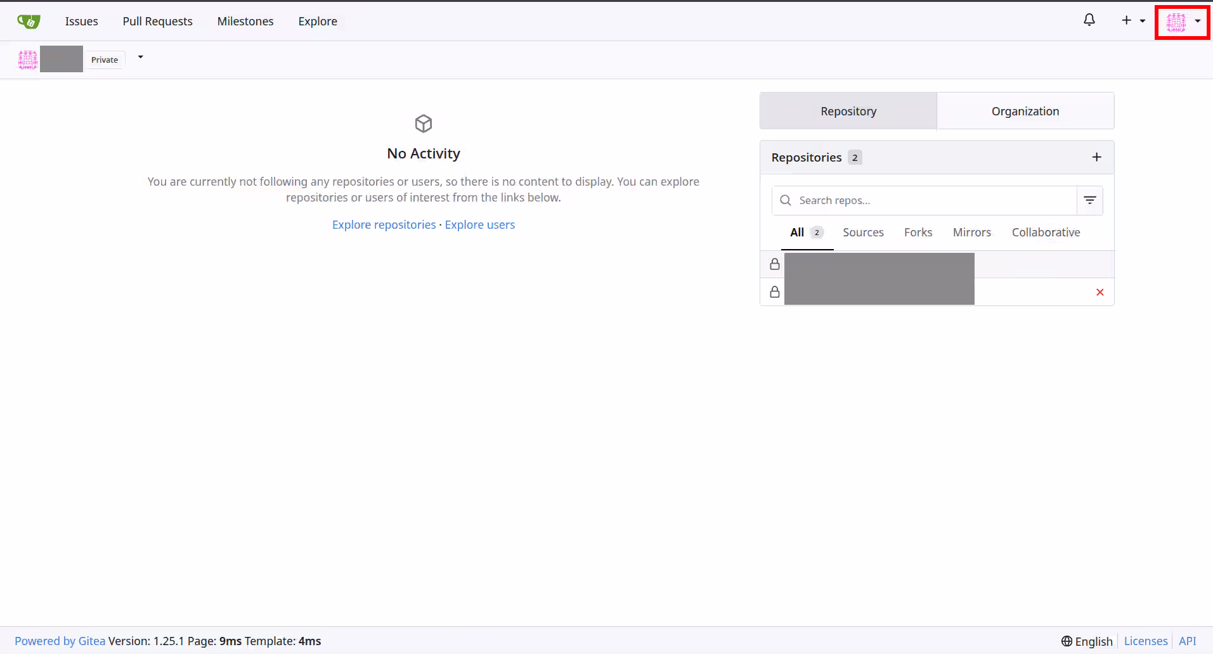Click the globe icon beside English

(1067, 641)
